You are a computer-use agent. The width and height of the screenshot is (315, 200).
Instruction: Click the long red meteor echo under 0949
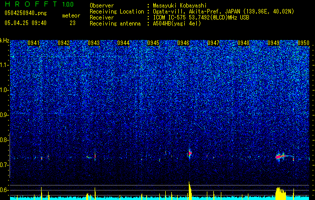click(x=280, y=156)
